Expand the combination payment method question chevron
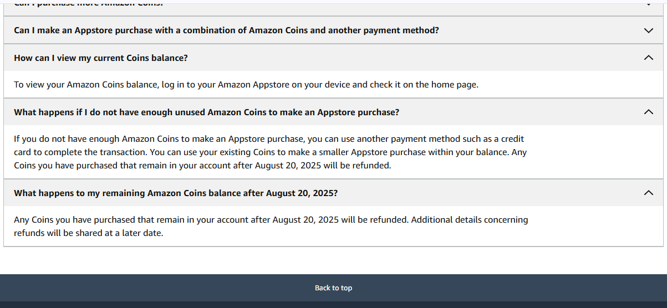Image resolution: width=667 pixels, height=308 pixels. tap(649, 30)
